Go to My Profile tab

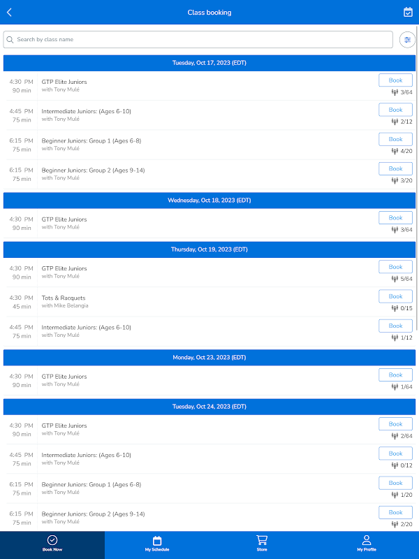pos(367,544)
